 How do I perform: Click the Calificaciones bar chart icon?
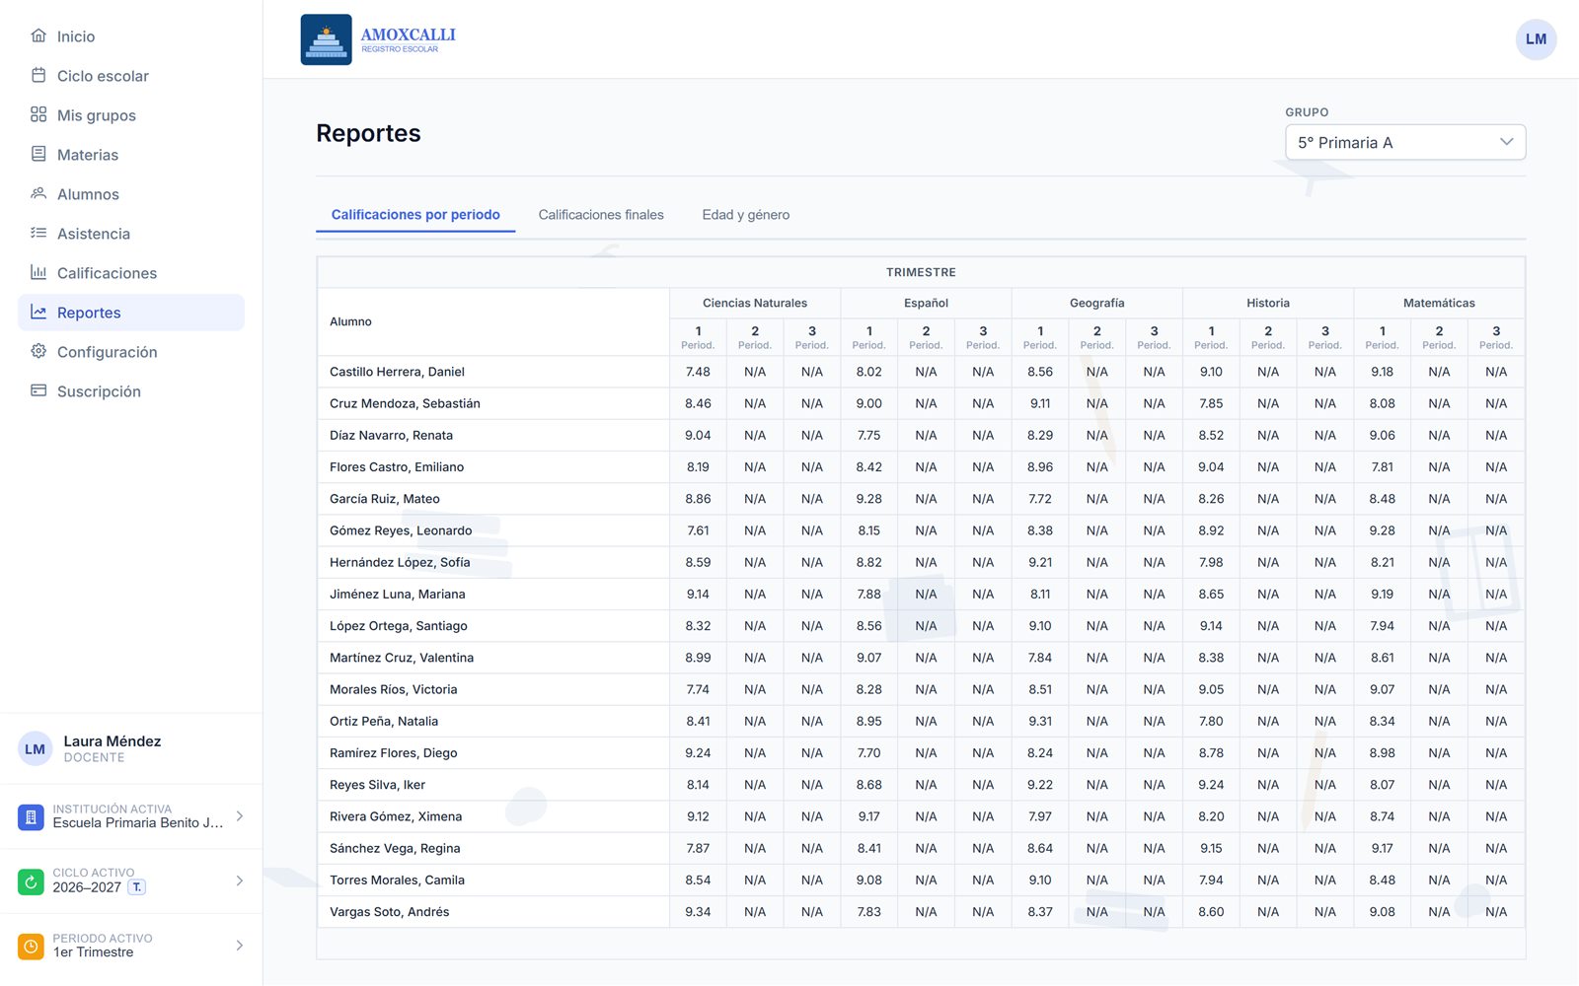tap(38, 273)
